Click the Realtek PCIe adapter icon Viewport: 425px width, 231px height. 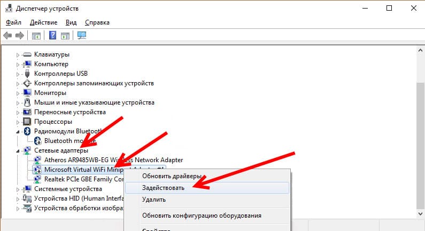click(x=37, y=179)
